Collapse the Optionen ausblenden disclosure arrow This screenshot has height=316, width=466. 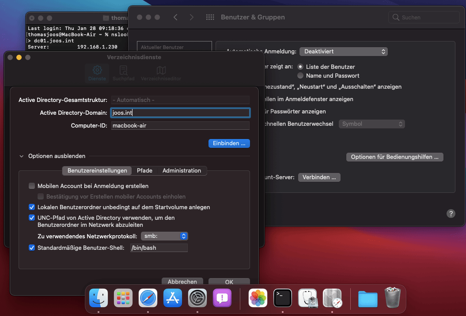(x=21, y=156)
